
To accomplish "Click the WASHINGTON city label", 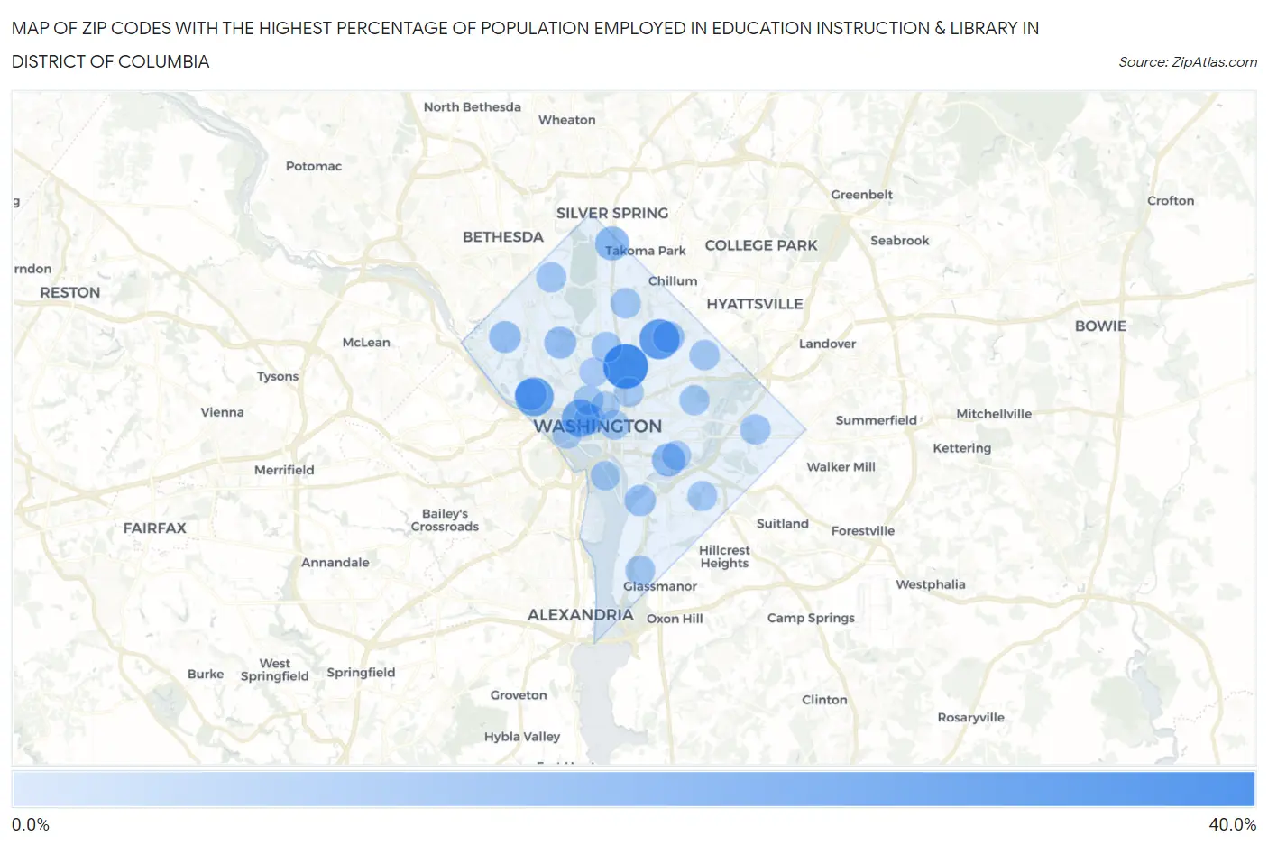I will (x=597, y=426).
